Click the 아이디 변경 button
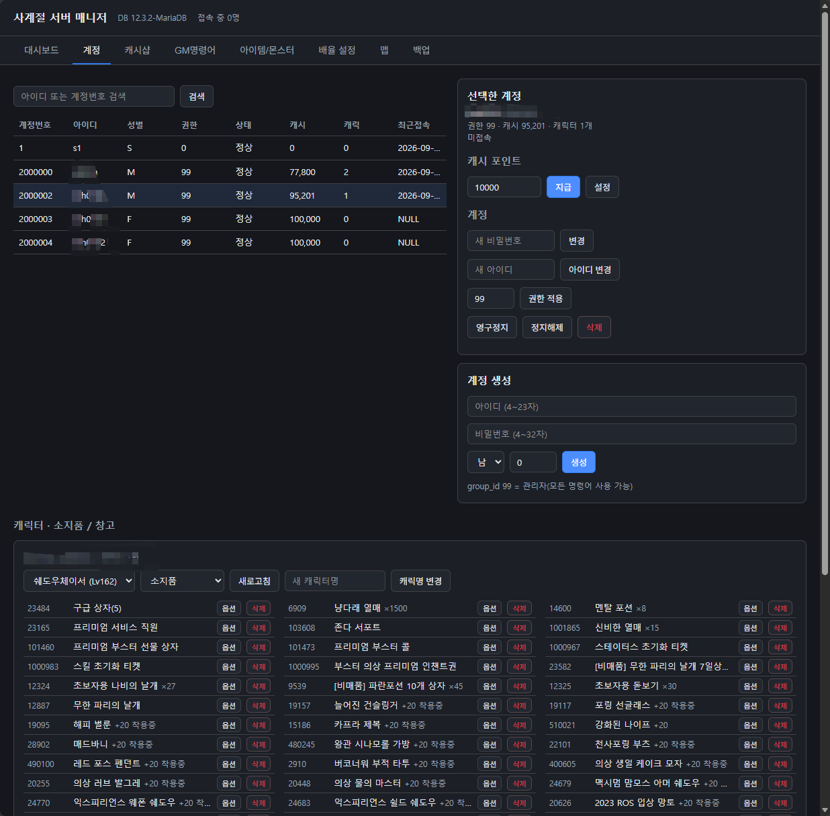This screenshot has width=830, height=816. tap(590, 270)
